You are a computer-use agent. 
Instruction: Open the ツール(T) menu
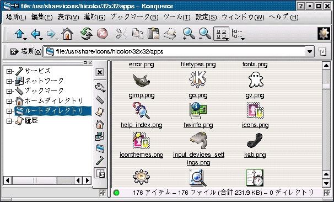(x=177, y=17)
